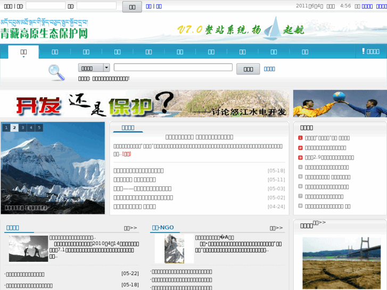Click the red number 3 ranking badge

[x=300, y=158]
